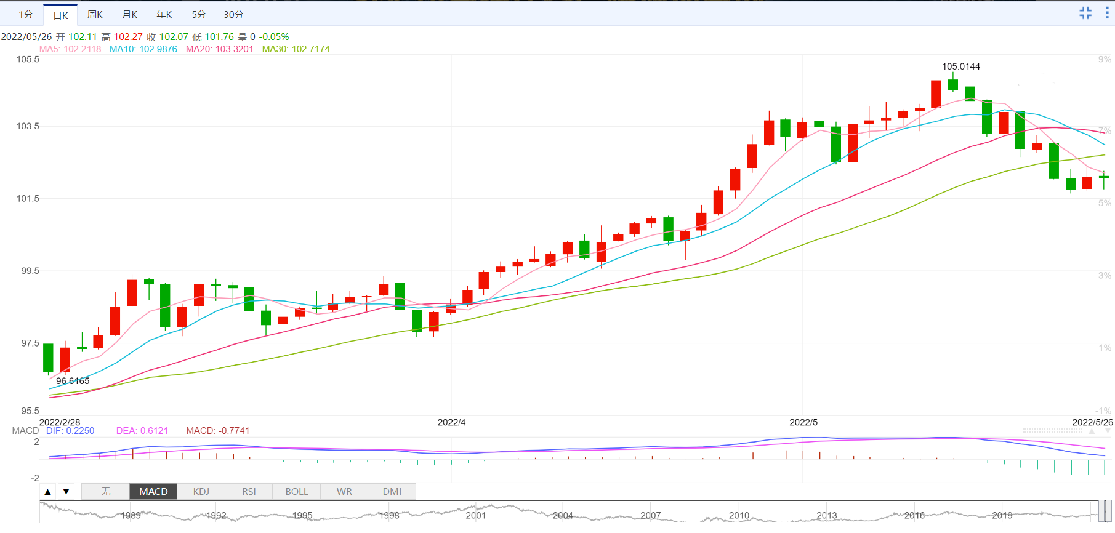Select the 月K monthly chart tab
1115x533 pixels.
[x=130, y=15]
